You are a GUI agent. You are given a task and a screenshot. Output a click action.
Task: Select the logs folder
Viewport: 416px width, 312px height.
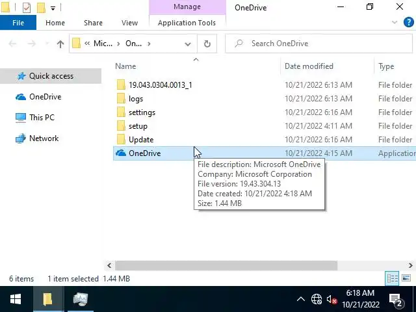click(x=136, y=99)
